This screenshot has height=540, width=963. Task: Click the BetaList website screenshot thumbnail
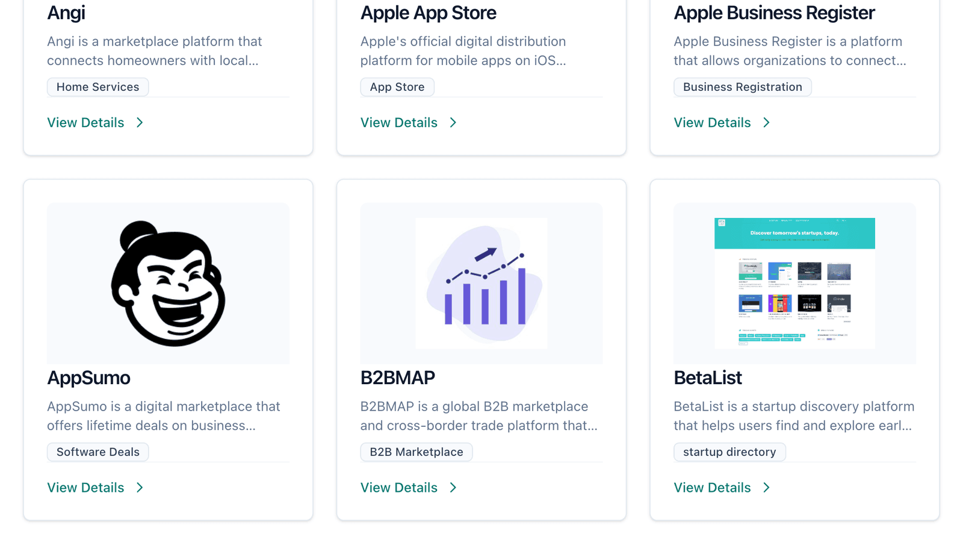(794, 284)
